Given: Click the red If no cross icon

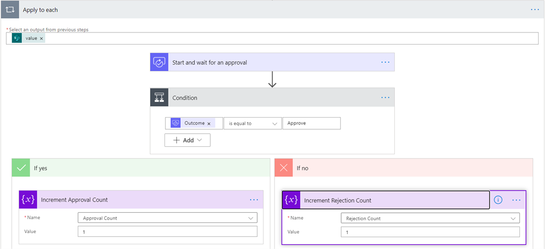Looking at the screenshot, I should tap(284, 168).
